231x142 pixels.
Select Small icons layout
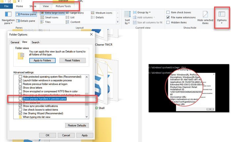(50, 17)
